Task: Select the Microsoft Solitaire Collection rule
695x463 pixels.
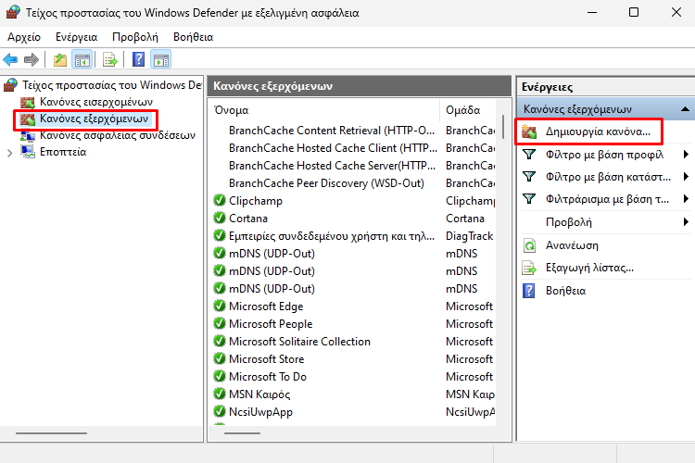Action: 299,341
